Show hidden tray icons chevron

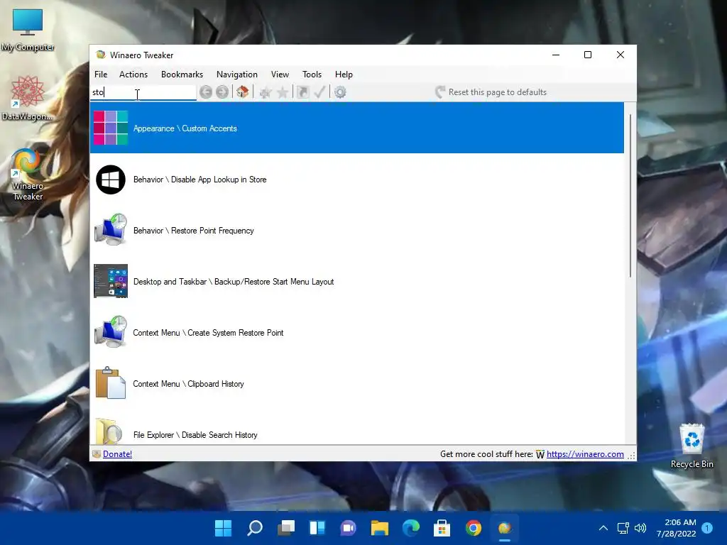pos(603,528)
